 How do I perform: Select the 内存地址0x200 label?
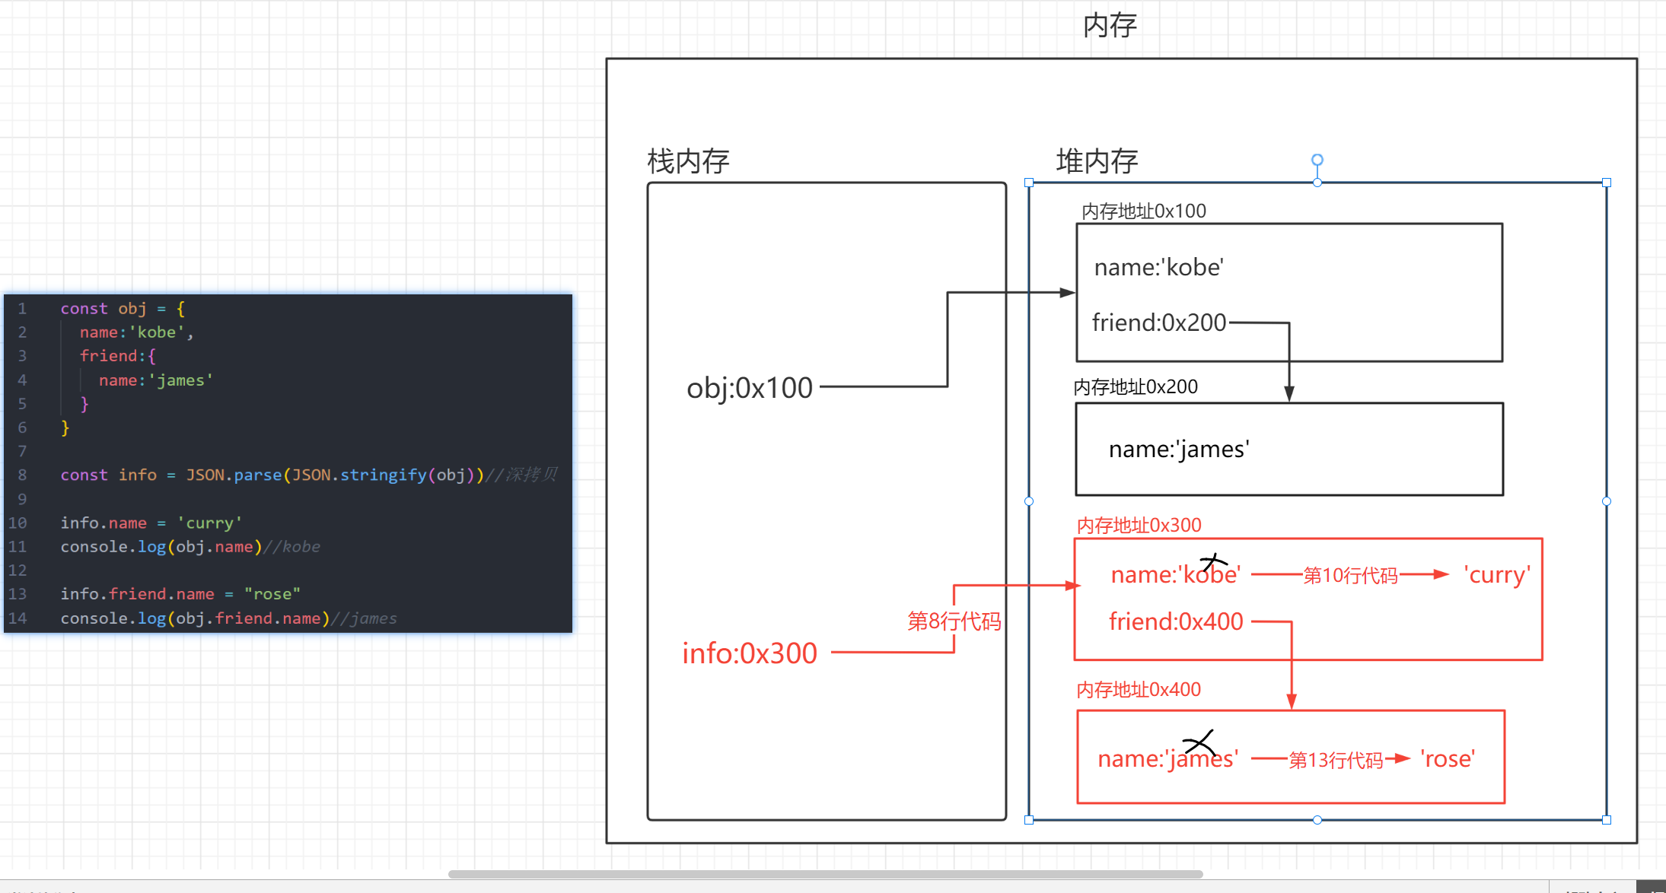pyautogui.click(x=1136, y=386)
